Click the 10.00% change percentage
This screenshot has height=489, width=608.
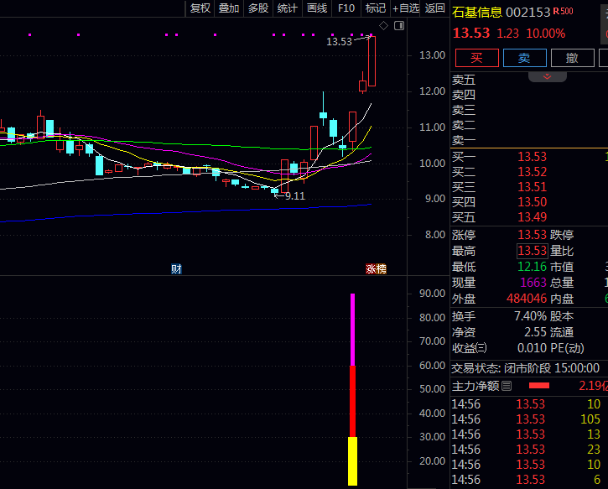[546, 34]
